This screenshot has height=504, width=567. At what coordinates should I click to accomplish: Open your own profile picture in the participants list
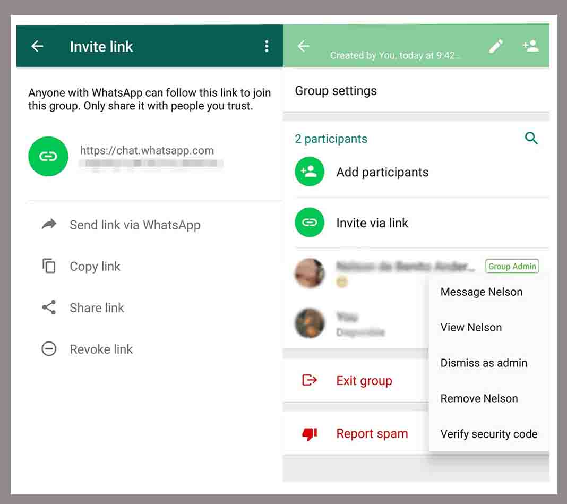click(310, 323)
